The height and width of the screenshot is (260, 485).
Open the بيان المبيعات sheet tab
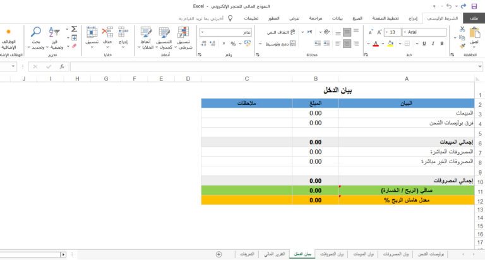(x=364, y=254)
